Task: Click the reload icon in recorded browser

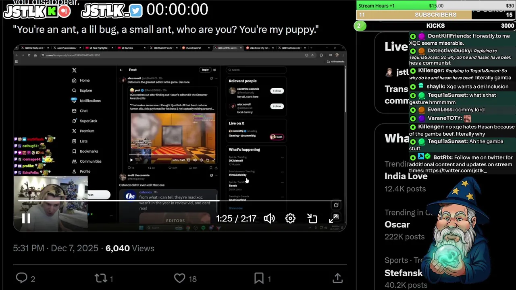Action: (x=29, y=55)
